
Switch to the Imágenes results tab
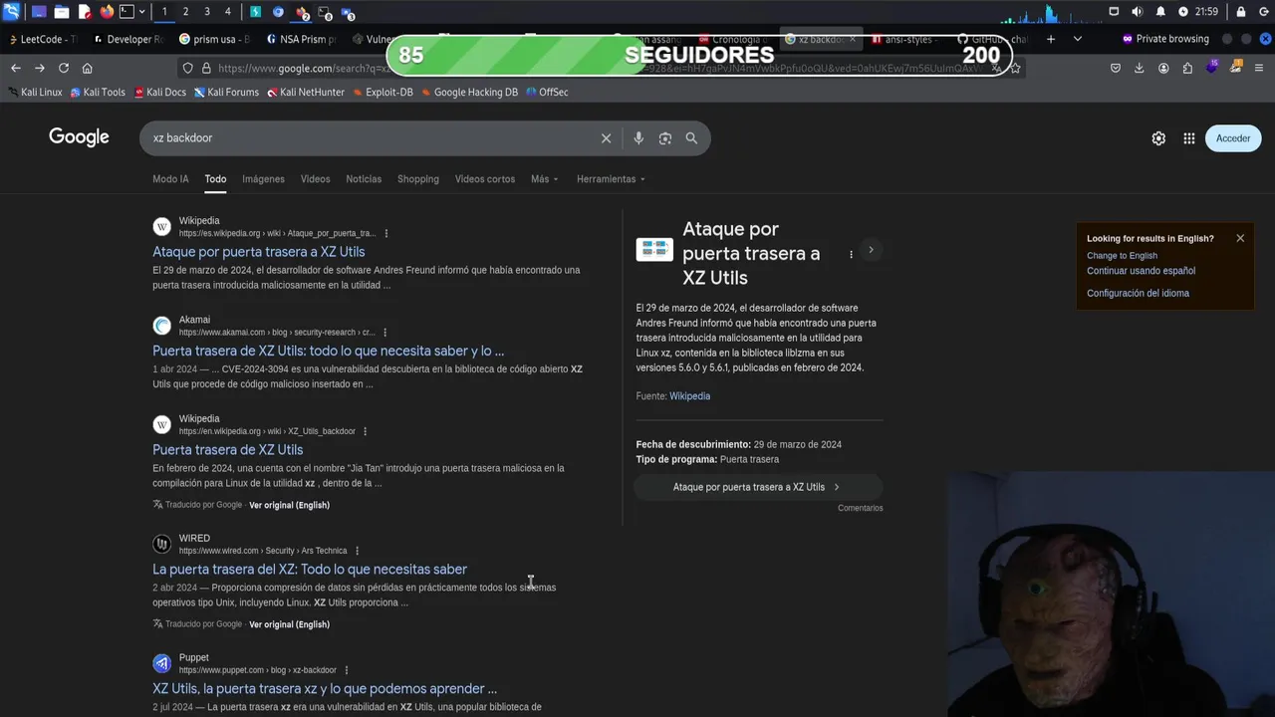coord(263,179)
